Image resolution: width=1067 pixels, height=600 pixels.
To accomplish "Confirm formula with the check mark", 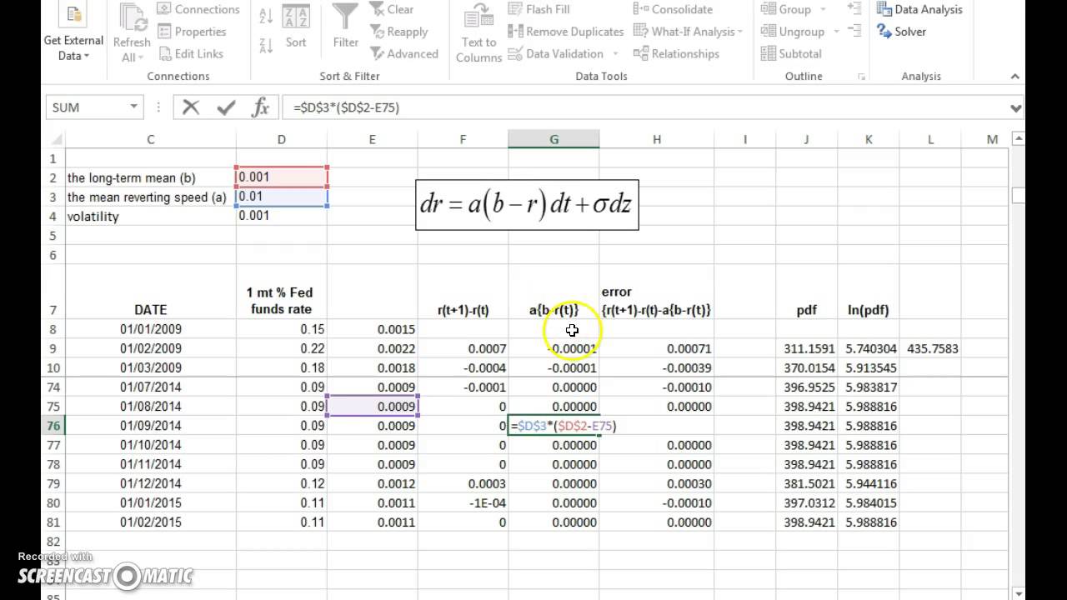I will pos(226,107).
